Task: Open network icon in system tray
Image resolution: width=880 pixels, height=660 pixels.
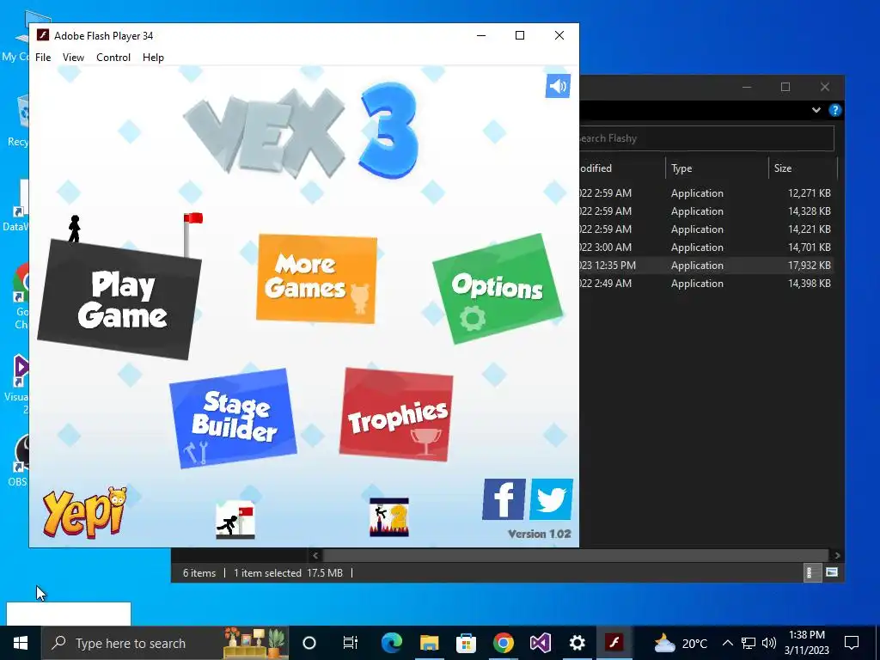Action: pyautogui.click(x=749, y=643)
